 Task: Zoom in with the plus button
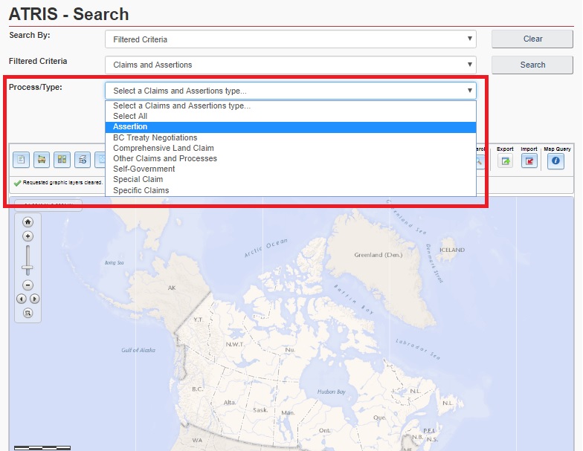point(28,236)
